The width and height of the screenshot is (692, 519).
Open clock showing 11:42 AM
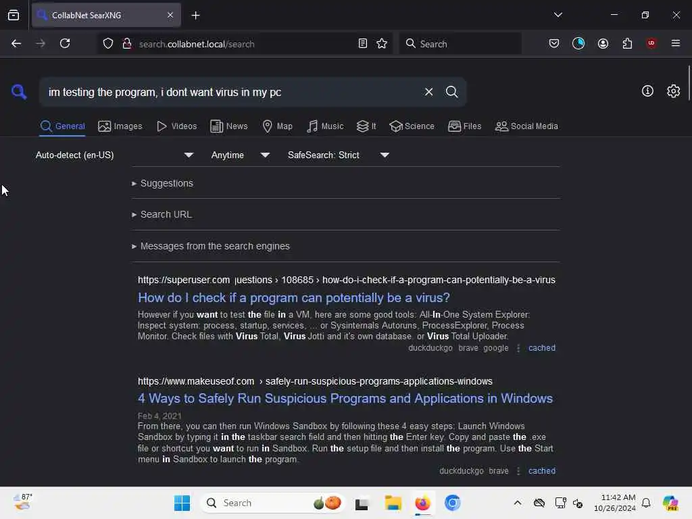pyautogui.click(x=615, y=503)
